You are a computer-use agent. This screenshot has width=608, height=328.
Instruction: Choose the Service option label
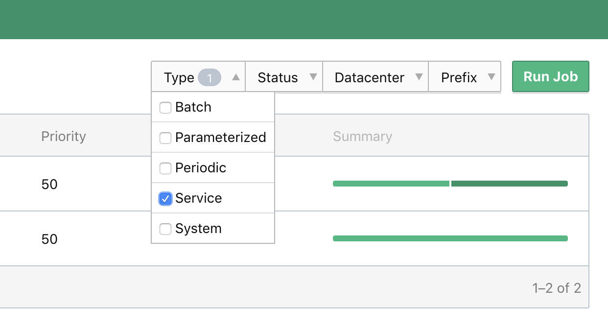(x=198, y=198)
